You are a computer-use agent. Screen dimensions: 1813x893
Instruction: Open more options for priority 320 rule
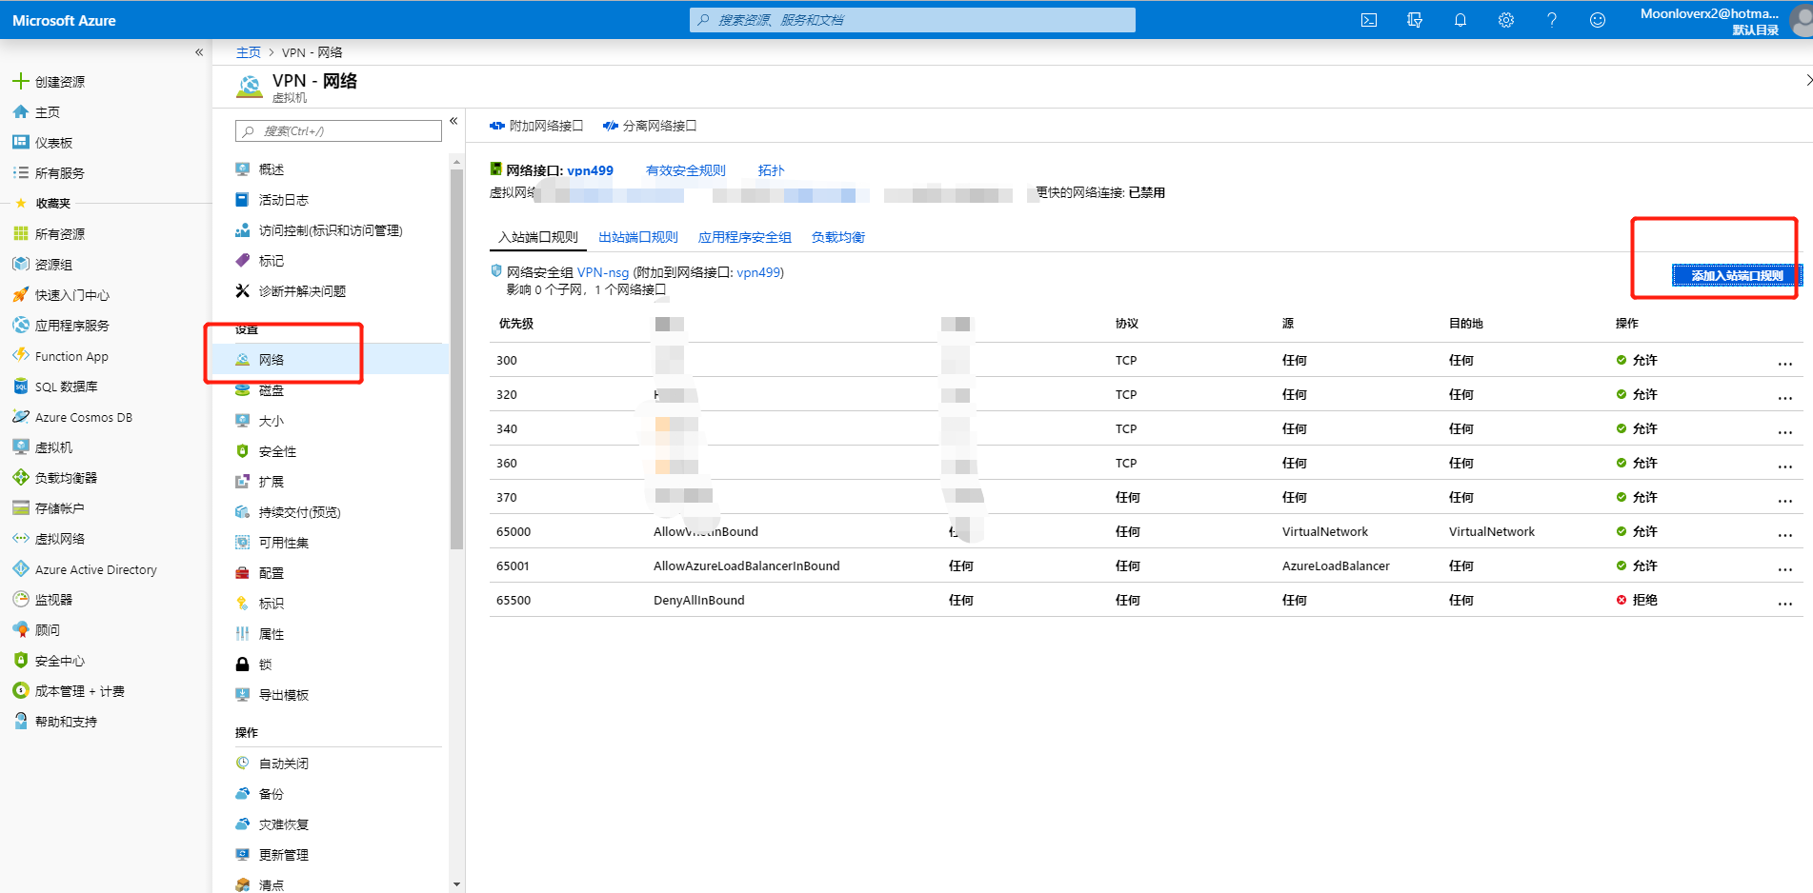1784,396
